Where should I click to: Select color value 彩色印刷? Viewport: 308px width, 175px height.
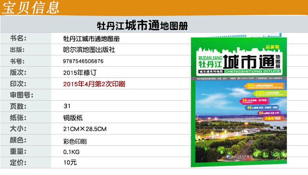[x=75, y=141]
